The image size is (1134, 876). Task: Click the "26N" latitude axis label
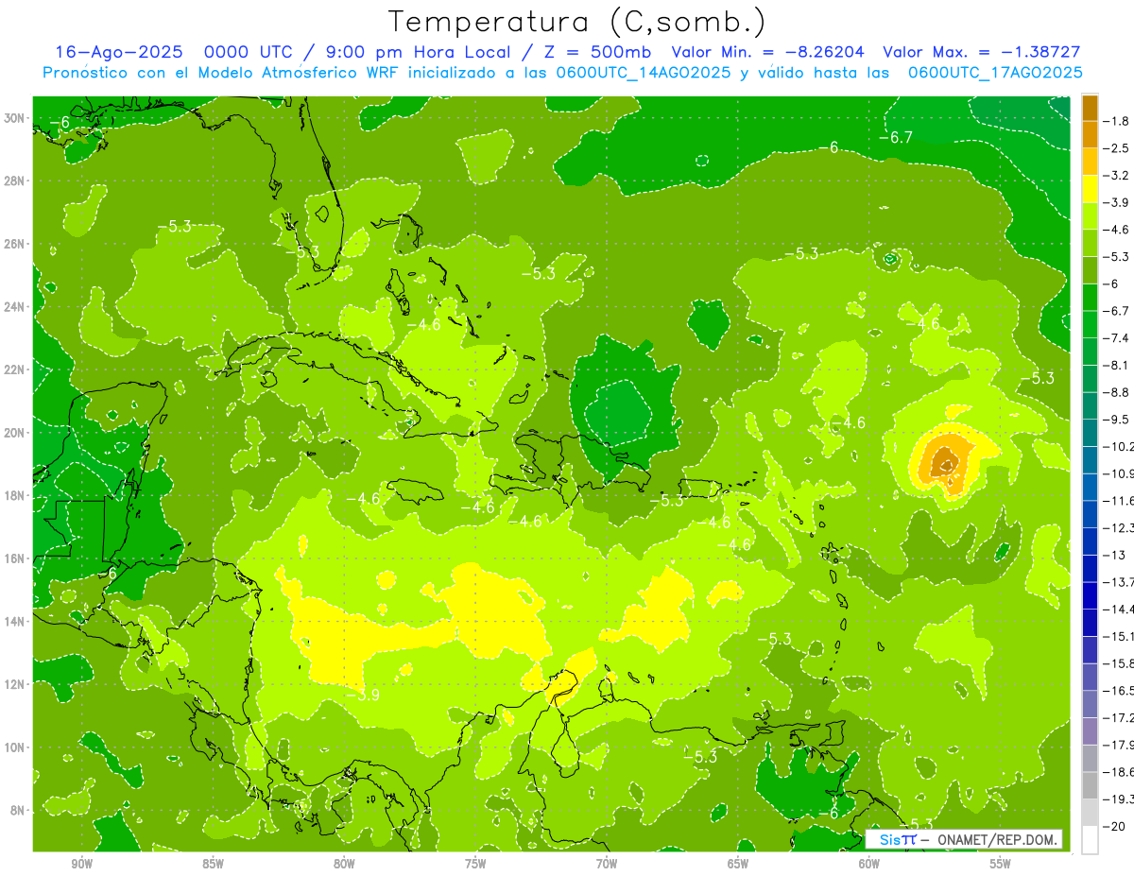click(15, 244)
